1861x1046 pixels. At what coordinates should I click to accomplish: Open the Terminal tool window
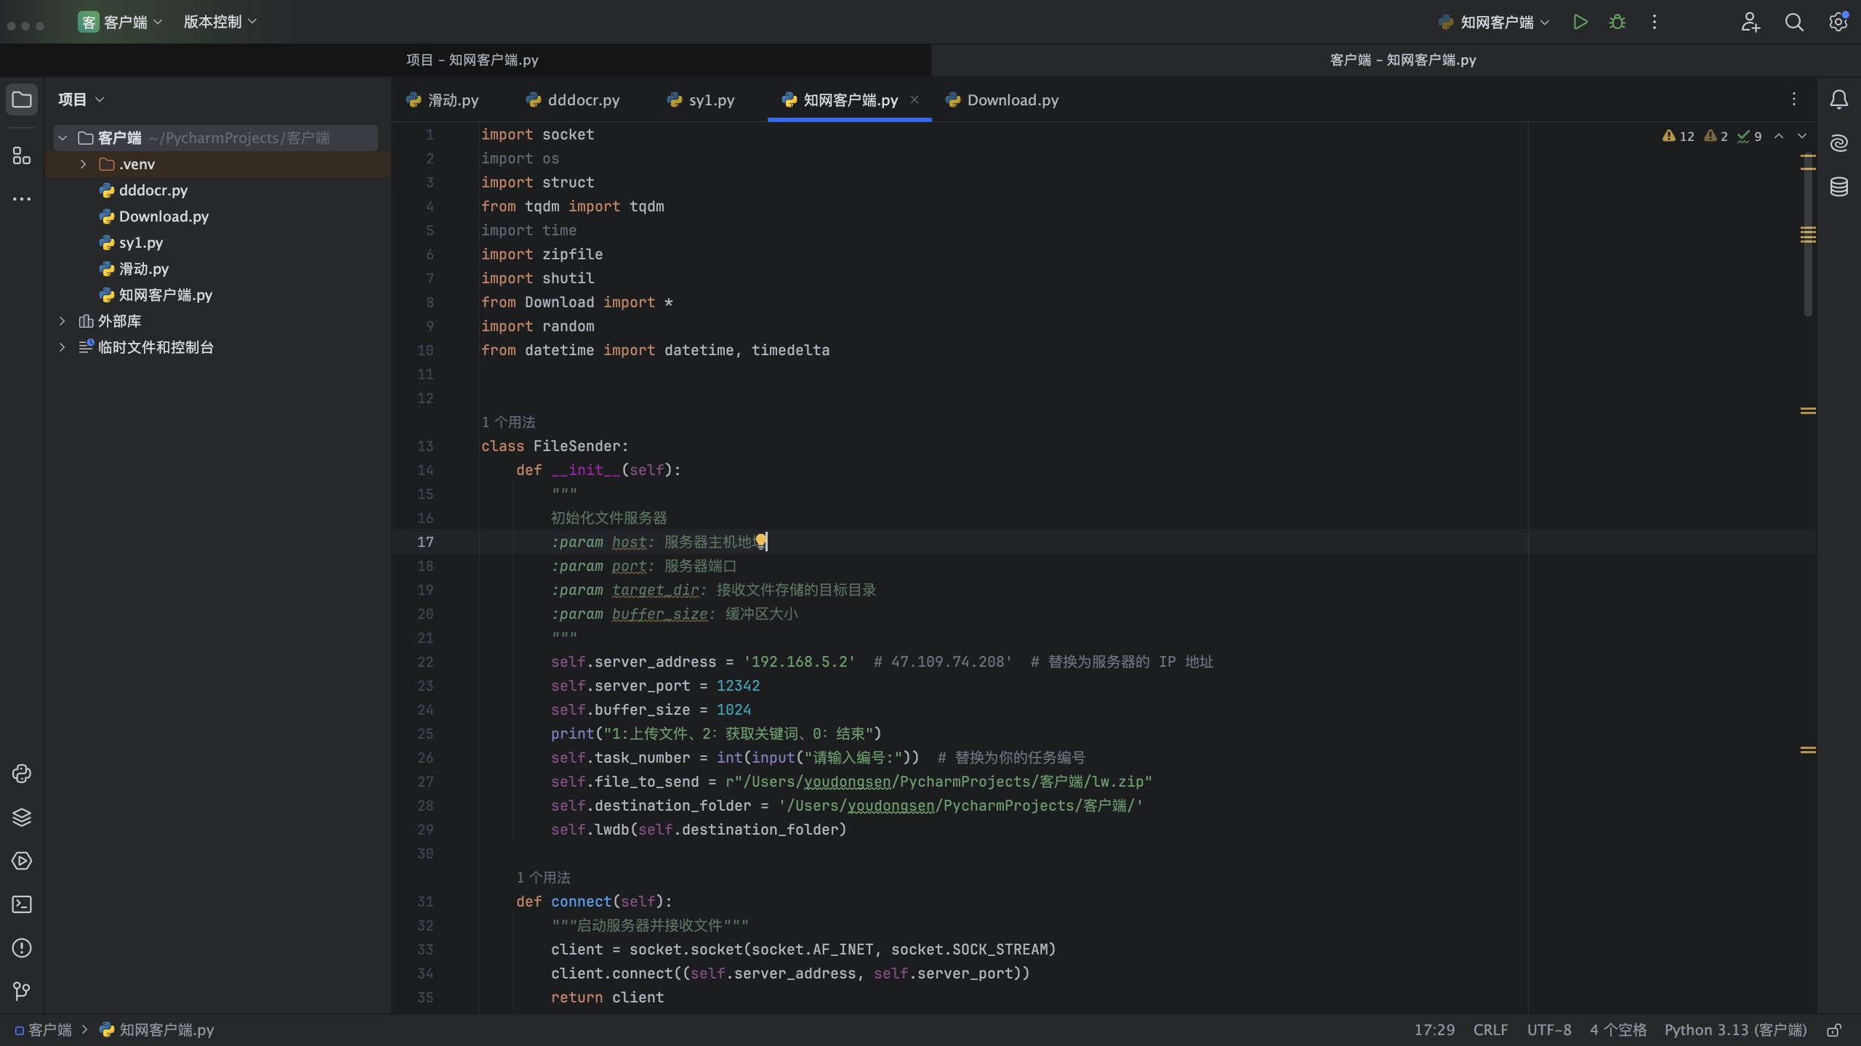22,904
